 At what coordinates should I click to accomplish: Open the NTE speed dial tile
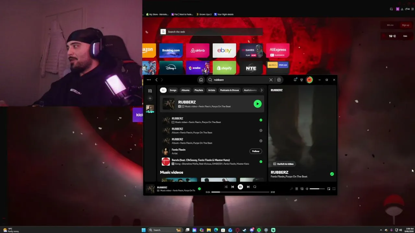click(251, 68)
